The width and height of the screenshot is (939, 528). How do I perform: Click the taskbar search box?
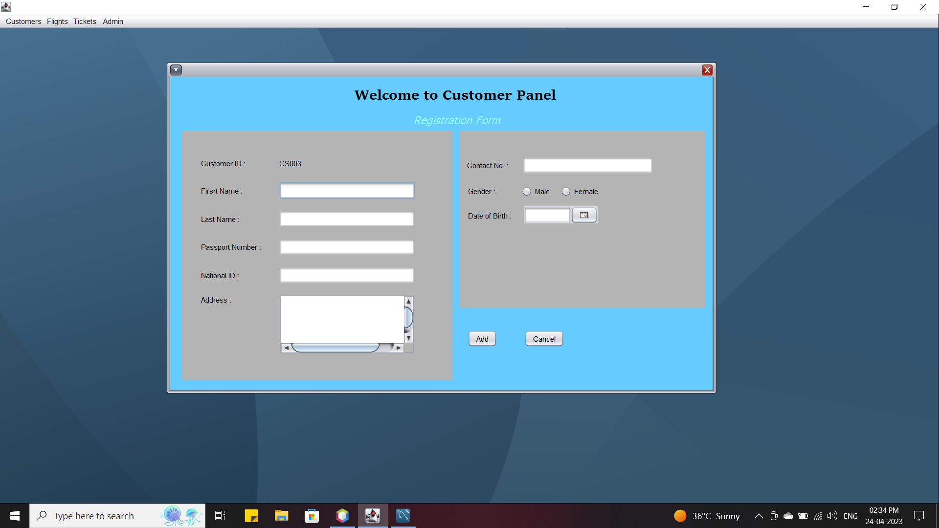[117, 516]
